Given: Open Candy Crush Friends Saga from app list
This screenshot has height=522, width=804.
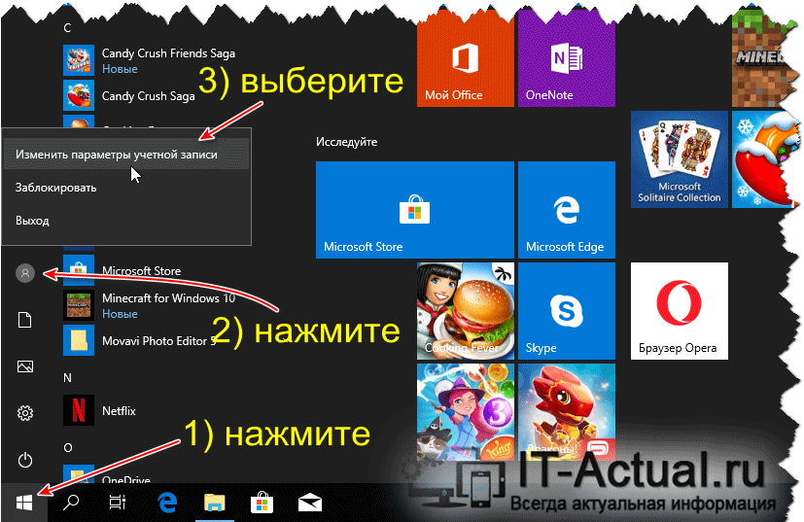Looking at the screenshot, I should coord(150,60).
